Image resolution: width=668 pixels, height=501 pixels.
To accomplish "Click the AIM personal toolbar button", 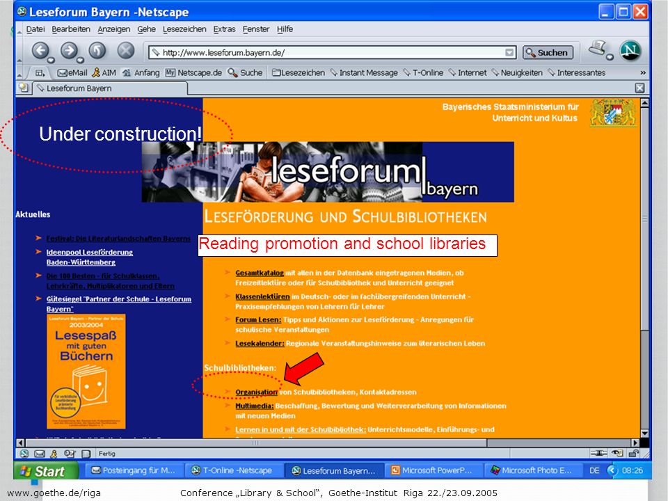I will pyautogui.click(x=104, y=73).
